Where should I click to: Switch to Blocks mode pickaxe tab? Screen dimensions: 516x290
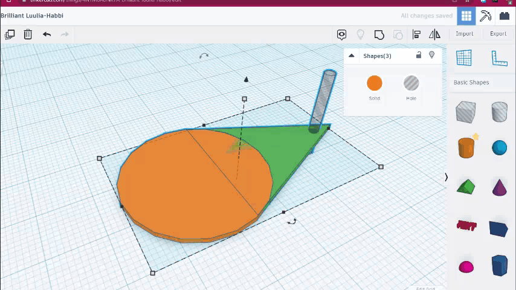485,16
